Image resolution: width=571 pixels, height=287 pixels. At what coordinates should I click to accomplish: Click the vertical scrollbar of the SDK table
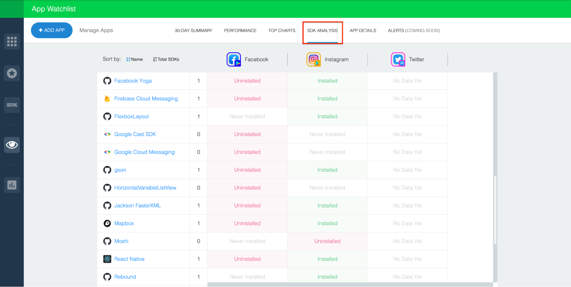tap(495, 210)
